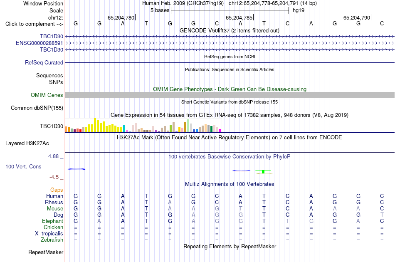Click the Zebrafish species label

(x=52, y=240)
